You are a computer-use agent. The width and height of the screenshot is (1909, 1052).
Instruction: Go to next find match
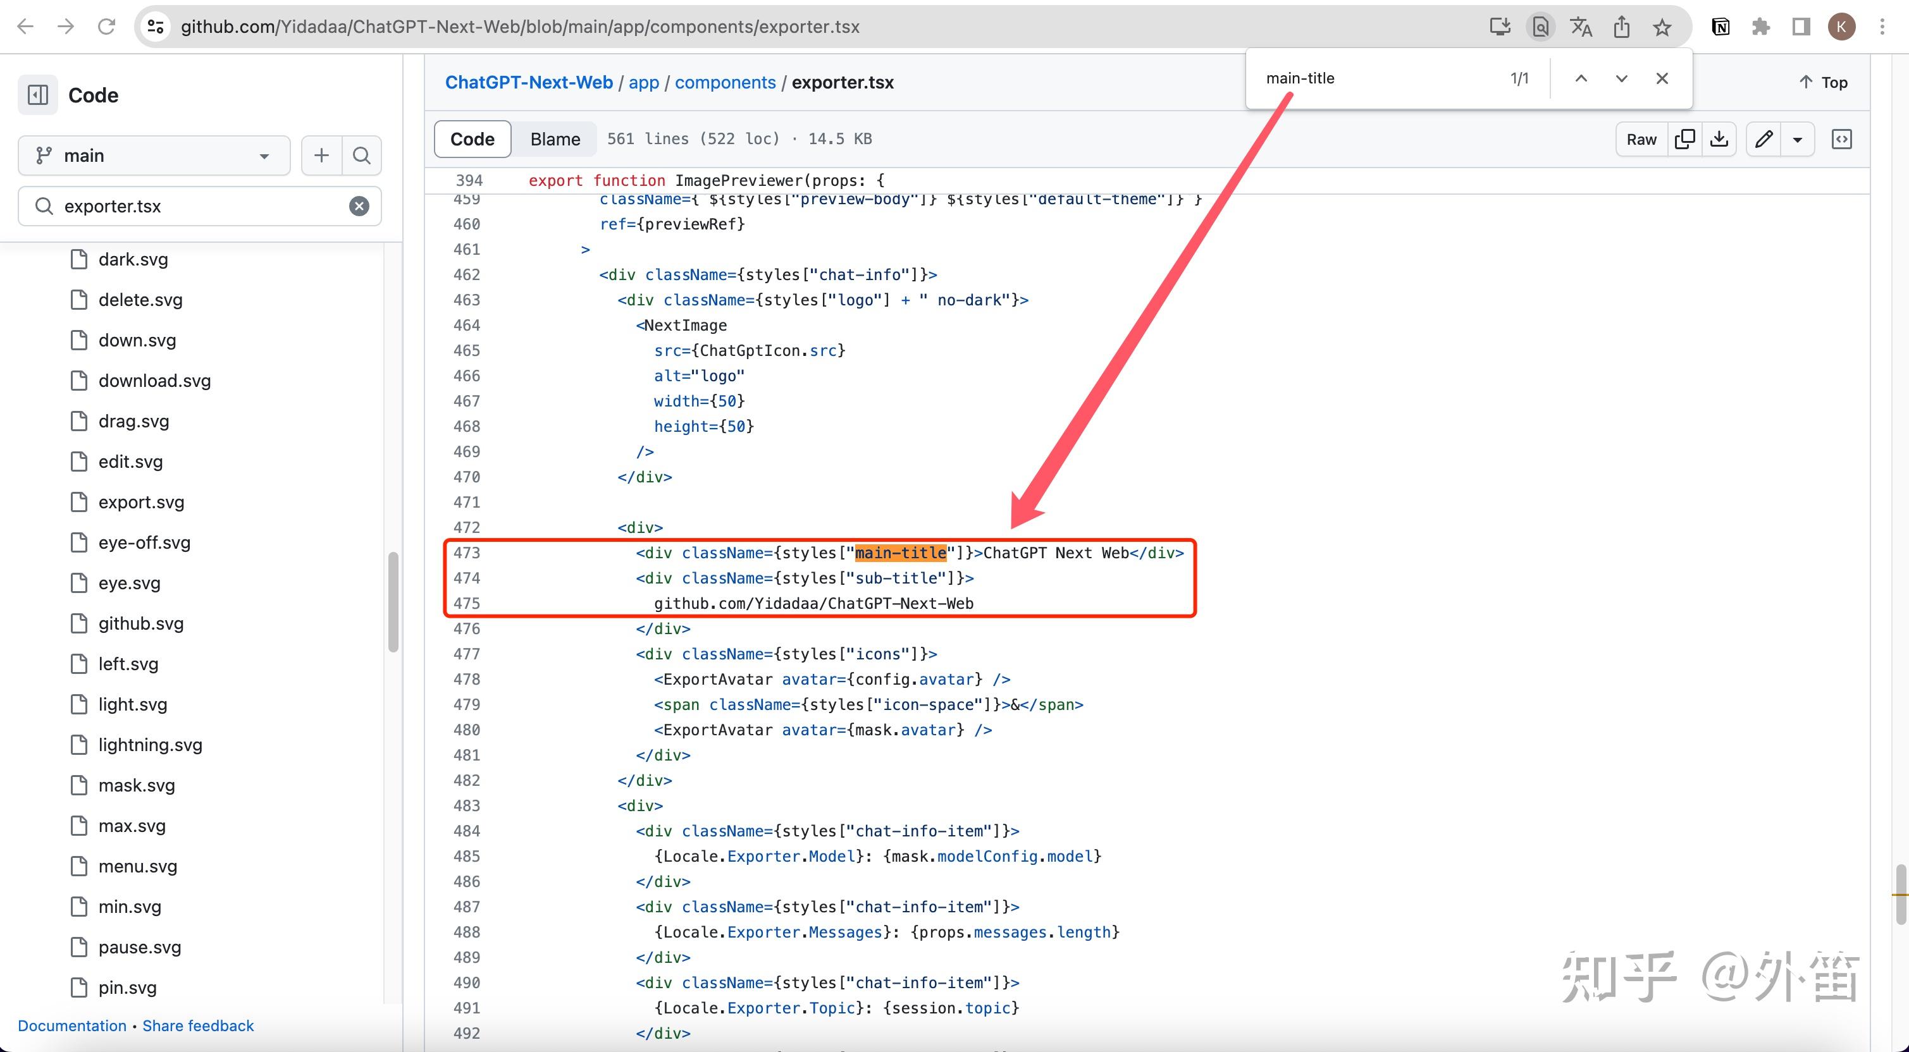pos(1621,78)
